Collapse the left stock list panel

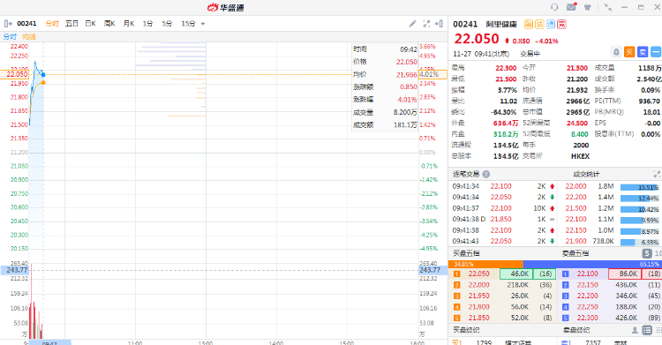click(8, 24)
